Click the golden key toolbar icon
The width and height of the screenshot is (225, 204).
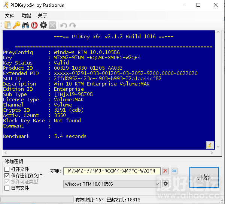[16, 25]
